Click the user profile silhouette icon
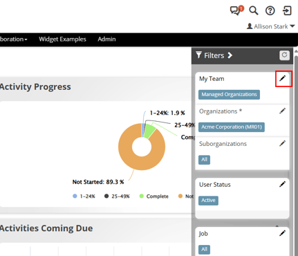 [x=250, y=26]
